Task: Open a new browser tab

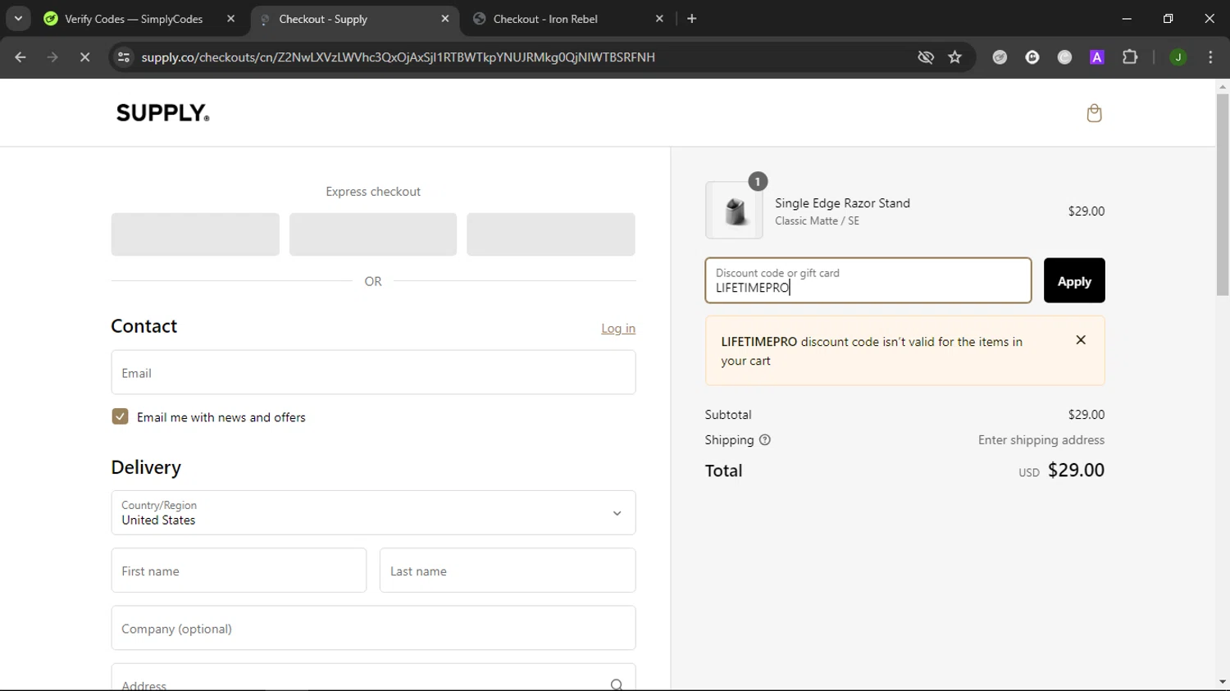Action: 692,19
